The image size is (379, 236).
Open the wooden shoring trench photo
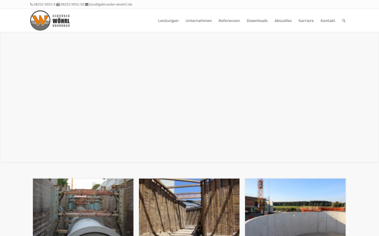click(x=189, y=207)
